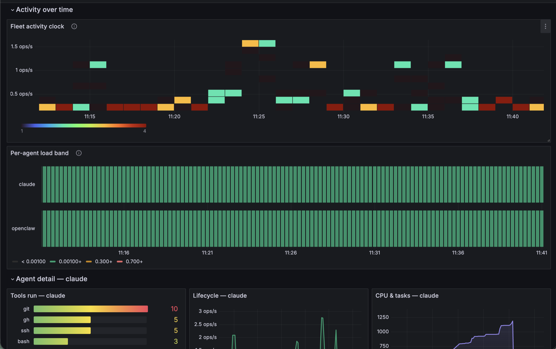The width and height of the screenshot is (556, 349).
Task: Click the CPU & tasks — claude title
Action: 407,296
